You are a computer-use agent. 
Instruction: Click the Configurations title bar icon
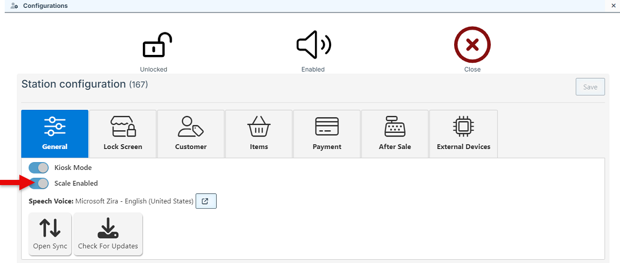[15, 6]
